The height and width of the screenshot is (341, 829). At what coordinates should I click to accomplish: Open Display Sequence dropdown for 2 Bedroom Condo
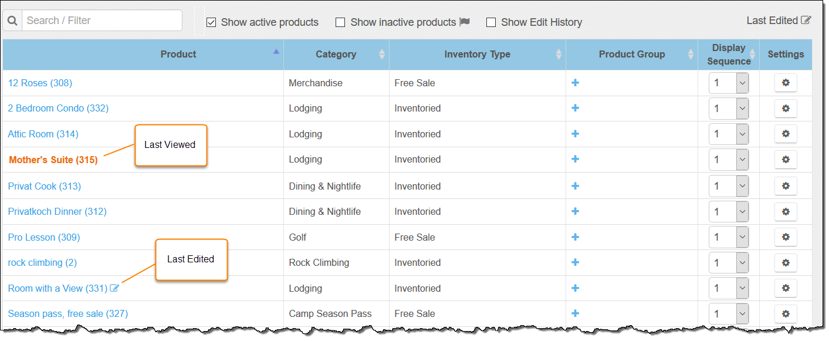[729, 109]
